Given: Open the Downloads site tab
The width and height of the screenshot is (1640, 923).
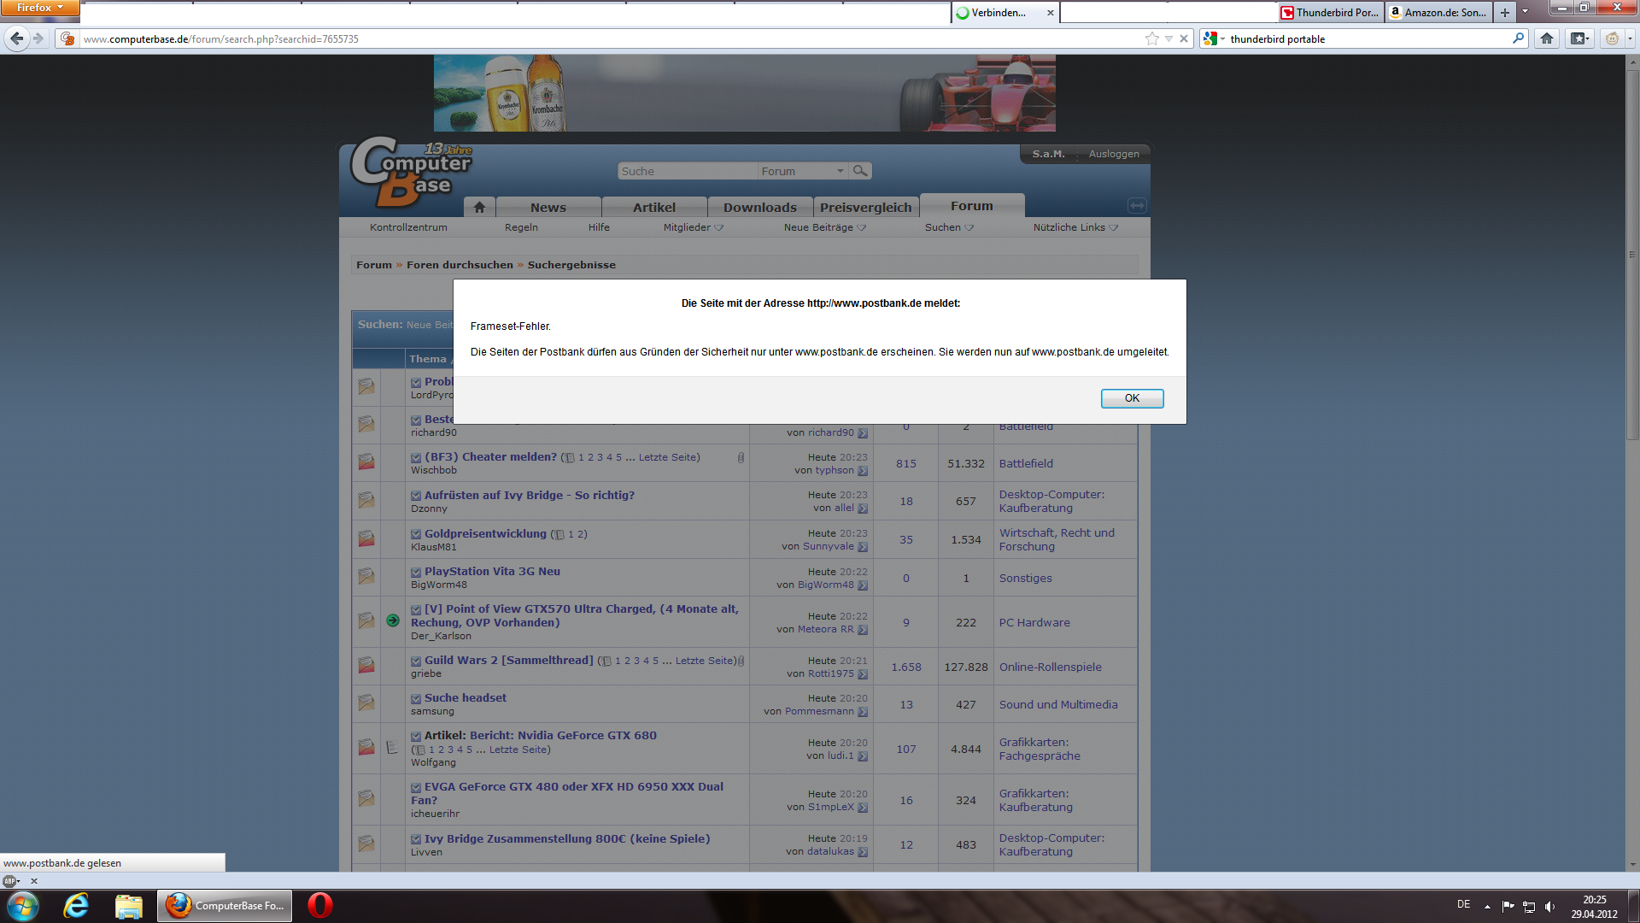Looking at the screenshot, I should (x=759, y=207).
